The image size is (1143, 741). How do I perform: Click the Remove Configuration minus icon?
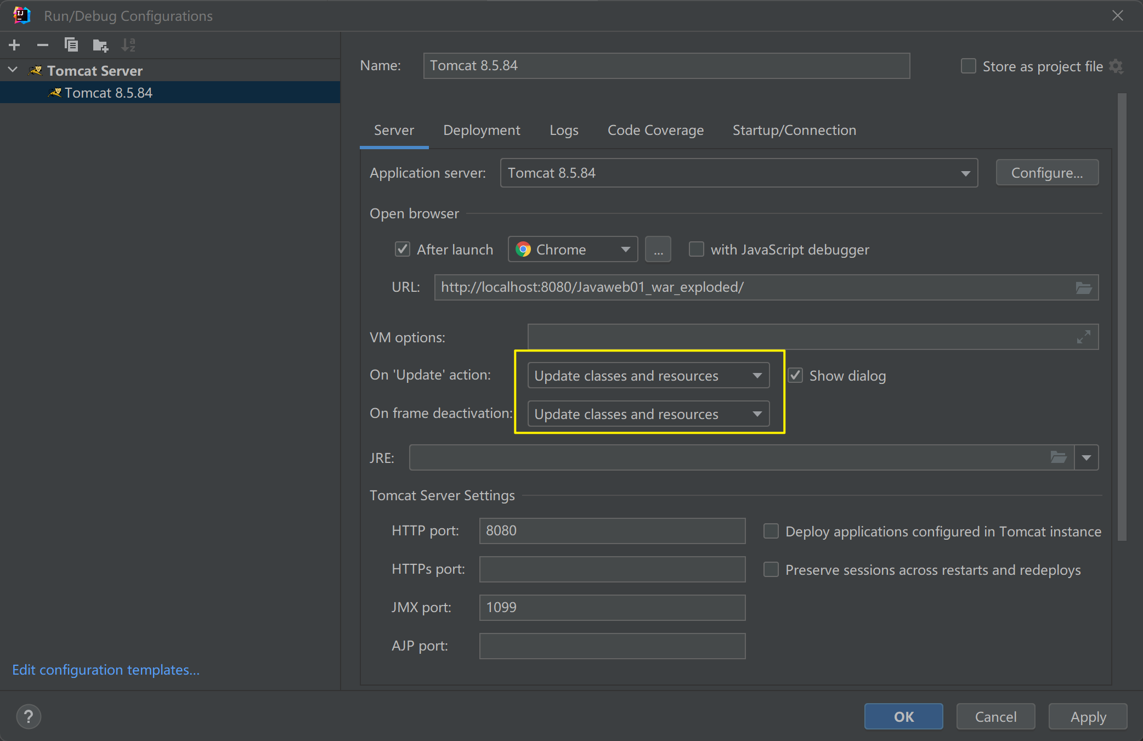(43, 45)
